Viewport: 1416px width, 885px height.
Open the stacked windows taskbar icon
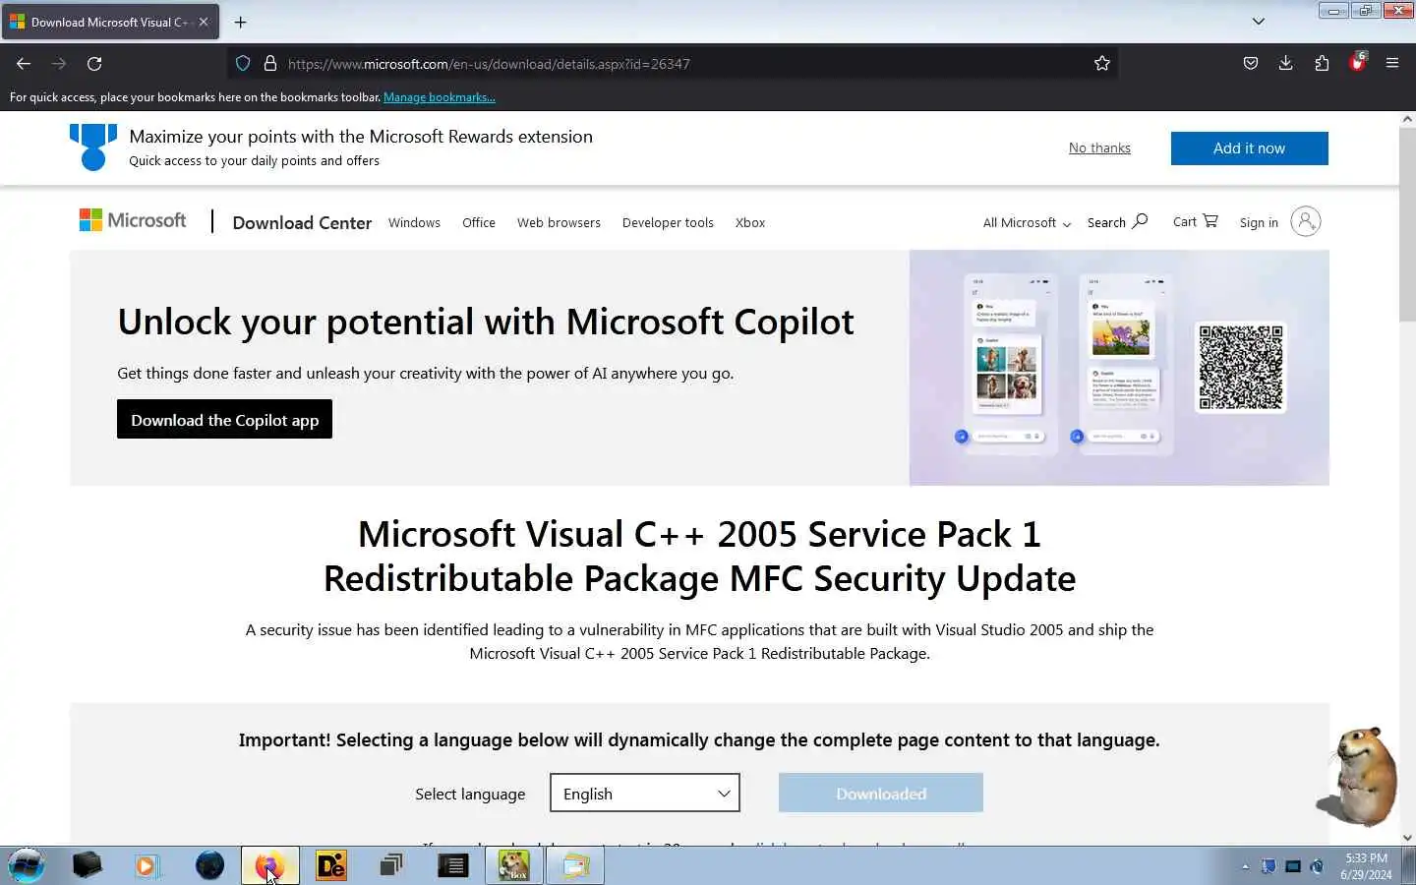click(391, 865)
